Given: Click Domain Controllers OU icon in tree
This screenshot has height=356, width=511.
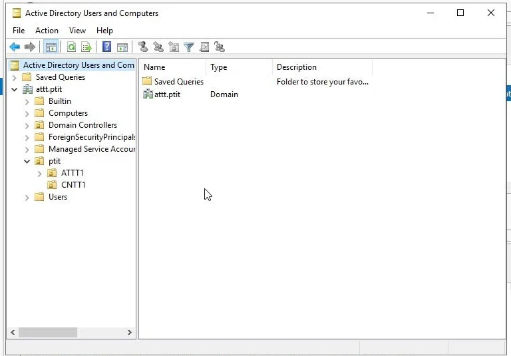Looking at the screenshot, I should 39,125.
